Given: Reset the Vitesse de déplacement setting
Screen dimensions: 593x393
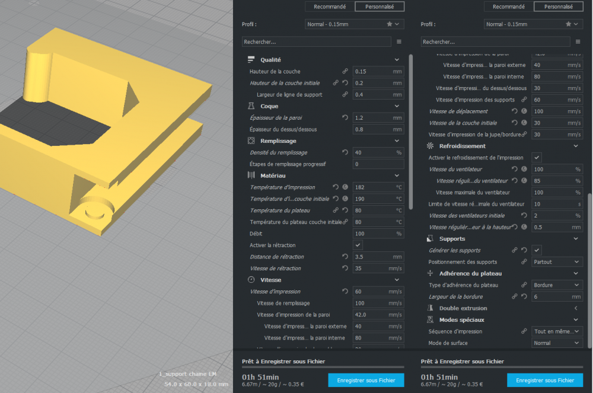Looking at the screenshot, I should tap(514, 111).
